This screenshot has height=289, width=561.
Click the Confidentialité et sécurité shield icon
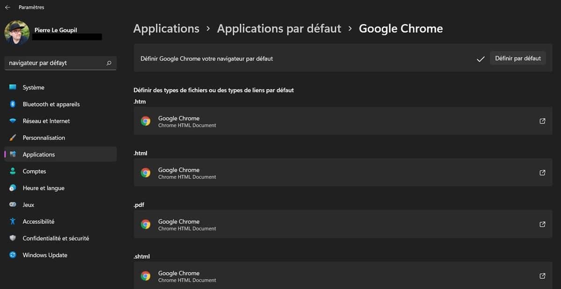pyautogui.click(x=13, y=238)
